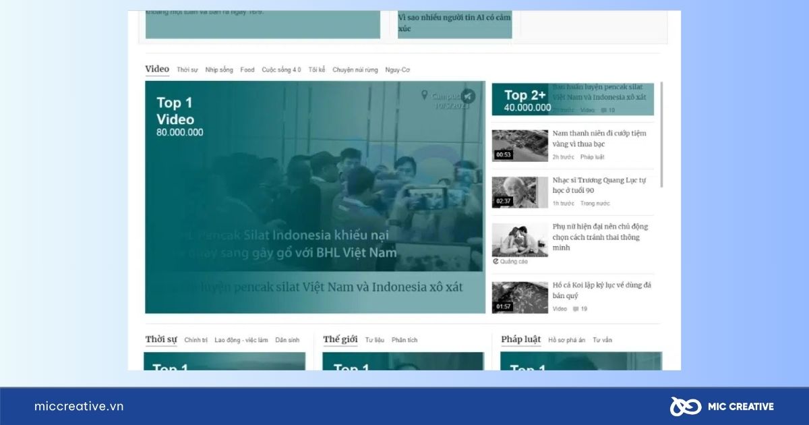Open headline Vì sao nhiều người tin AI
Viewport: 809px width, 425px height.
(454, 23)
